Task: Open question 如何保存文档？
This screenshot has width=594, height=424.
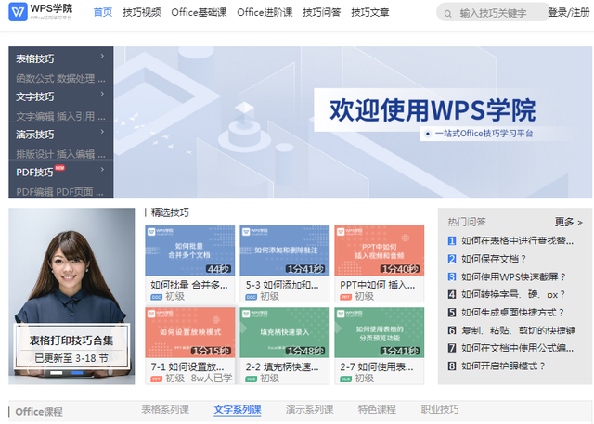Action: tap(493, 259)
